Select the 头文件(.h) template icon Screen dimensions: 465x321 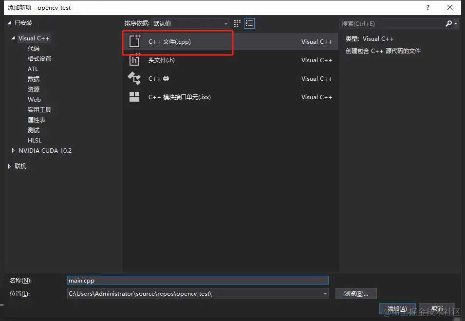(135, 60)
